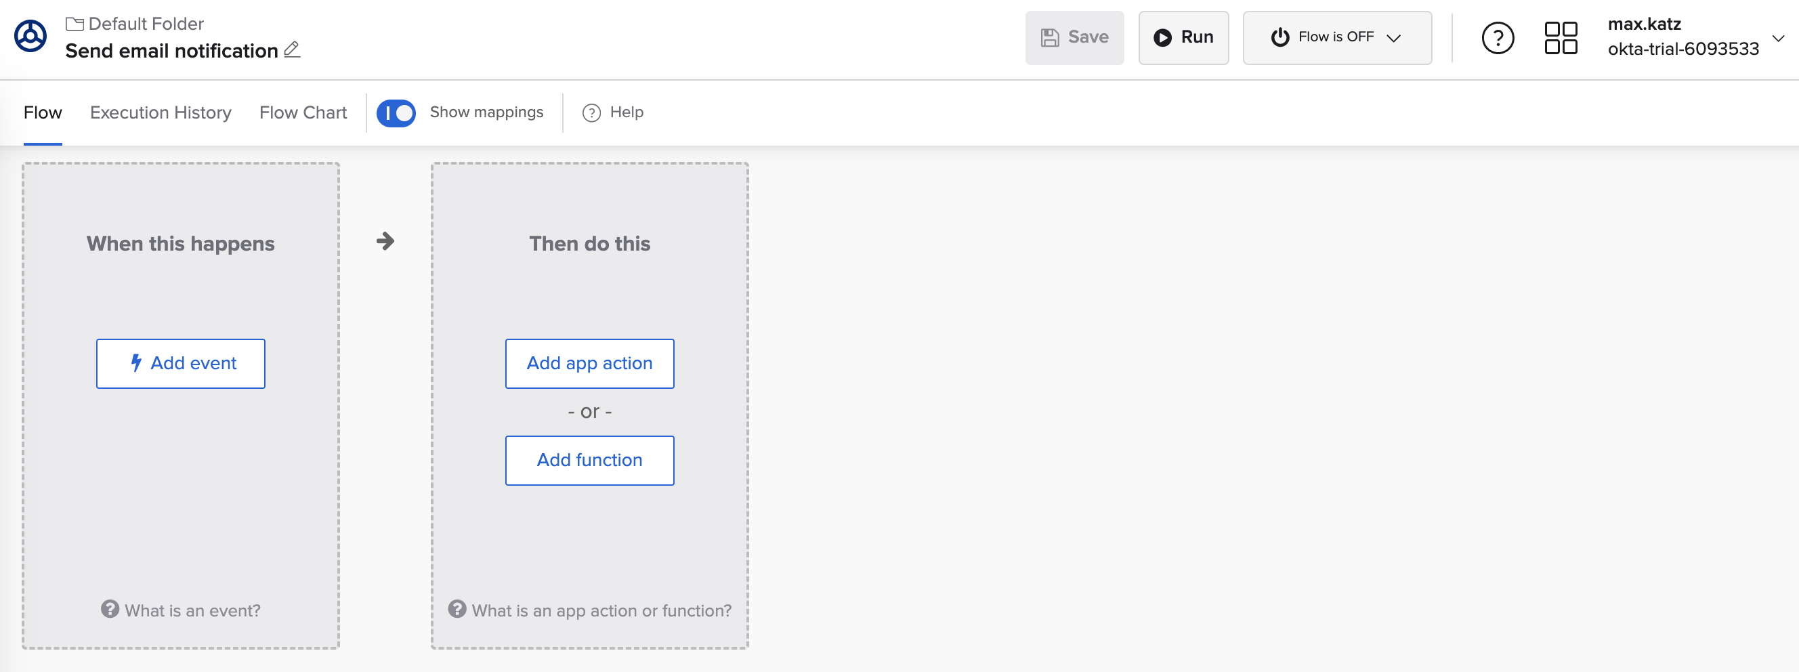Open the Flow Chart tab
Viewport: 1799px width, 672px height.
pos(302,113)
